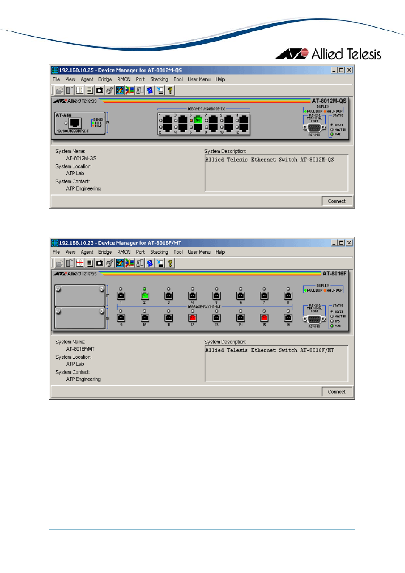
Task: Click the blue card icon in AT-8012M-QS toolbar
Action: point(150,90)
